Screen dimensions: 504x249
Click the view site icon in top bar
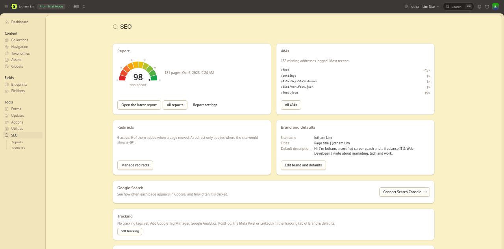(x=487, y=7)
